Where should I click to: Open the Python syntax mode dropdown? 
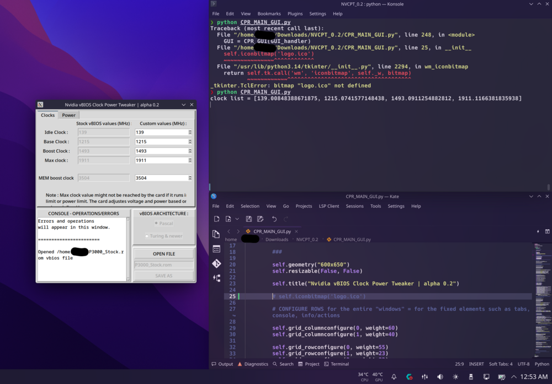(x=542, y=364)
